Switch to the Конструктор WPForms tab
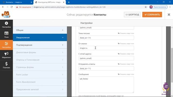 tap(49, 2)
